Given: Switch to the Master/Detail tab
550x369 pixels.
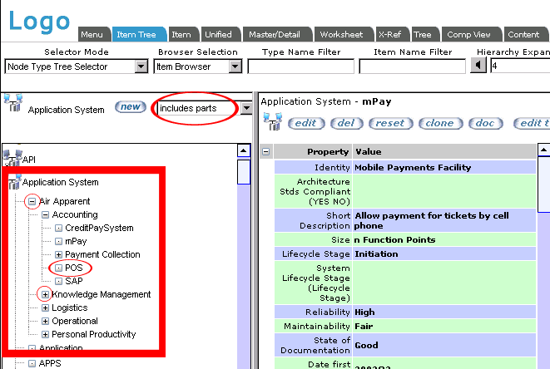Looking at the screenshot, I should (x=275, y=34).
